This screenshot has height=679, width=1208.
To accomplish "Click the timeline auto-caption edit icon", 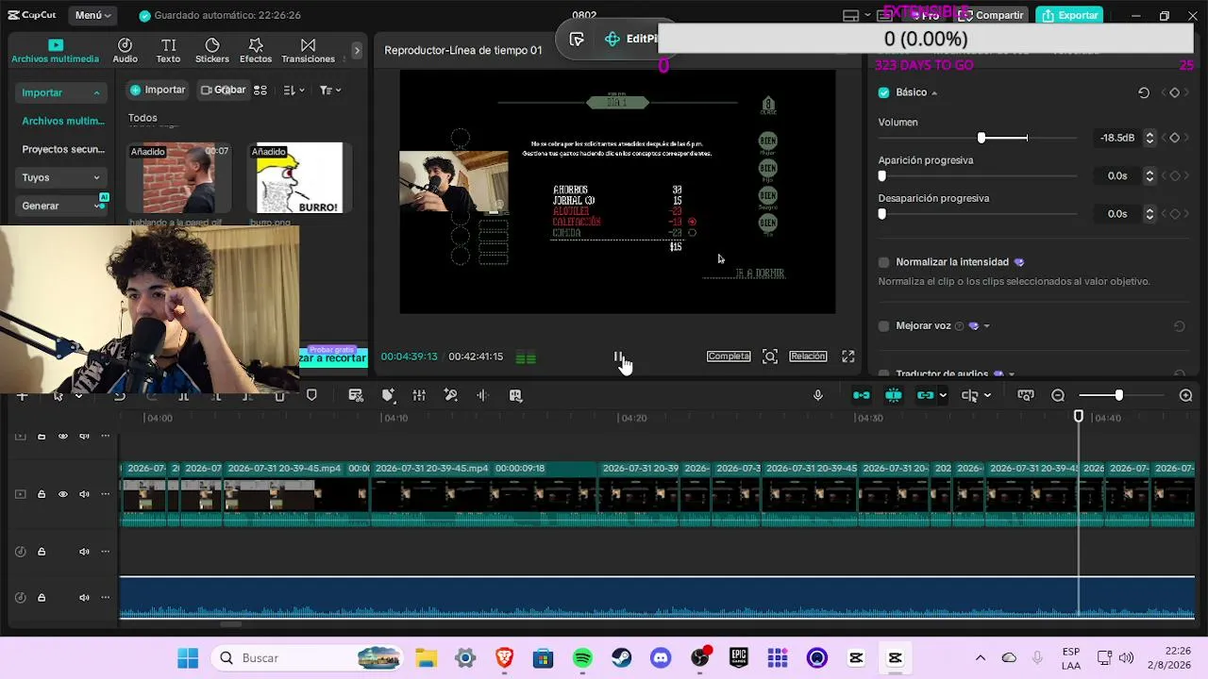I will tap(356, 395).
